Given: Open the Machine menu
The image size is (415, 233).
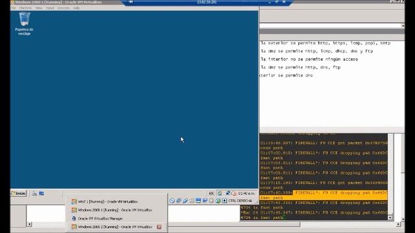Looking at the screenshot, I should click(x=25, y=8).
